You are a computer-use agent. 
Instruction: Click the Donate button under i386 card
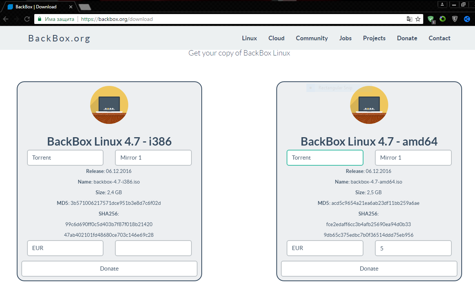pyautogui.click(x=109, y=269)
